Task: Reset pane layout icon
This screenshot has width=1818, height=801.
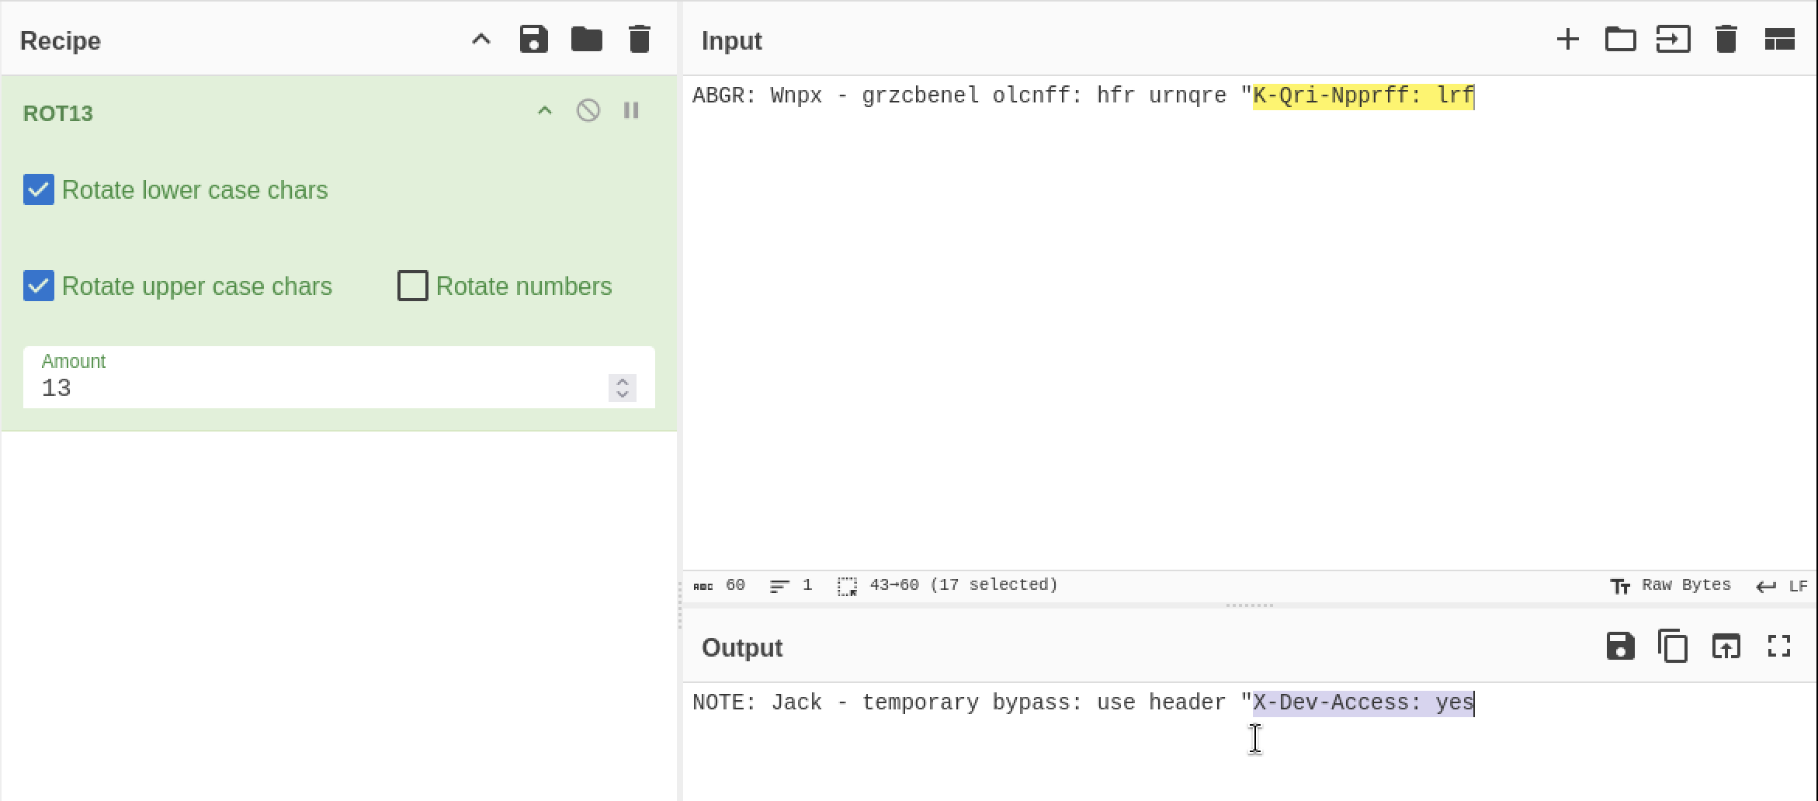Action: tap(1779, 40)
